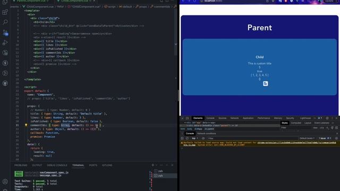Close the VS Code terminal panel
This screenshot has height=191, width=340.
tap(172, 165)
